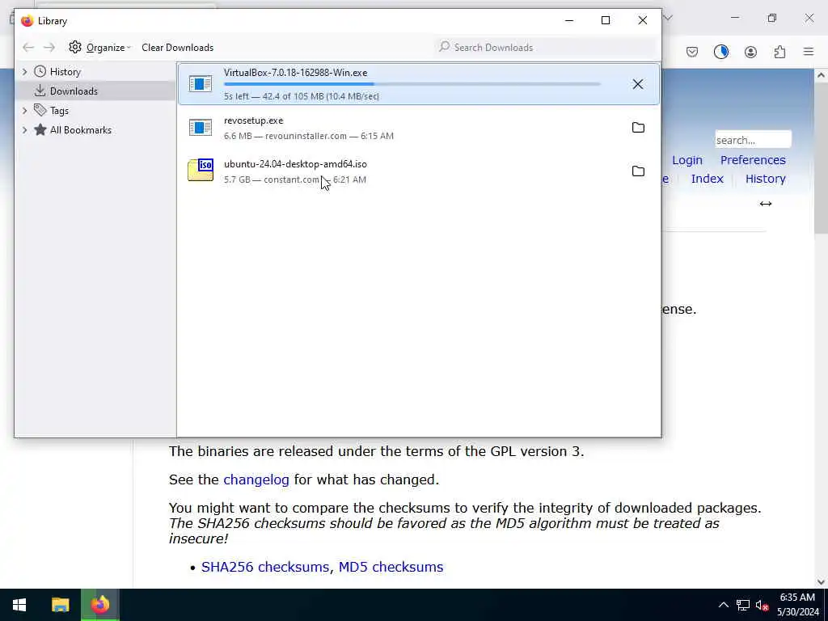828x621 pixels.
Task: Show hidden system tray icons
Action: (x=724, y=605)
